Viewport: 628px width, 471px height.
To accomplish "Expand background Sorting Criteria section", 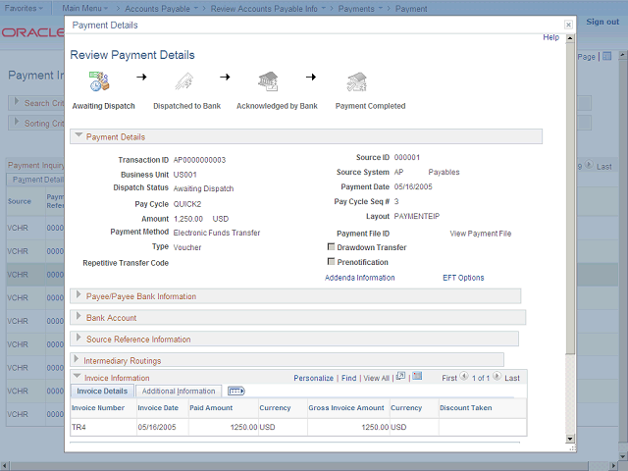I will coord(17,122).
